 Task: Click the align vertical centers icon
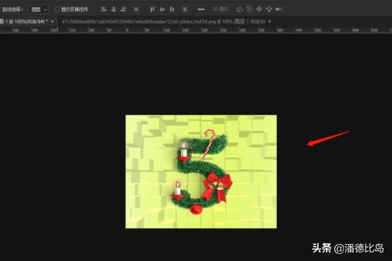162,9
